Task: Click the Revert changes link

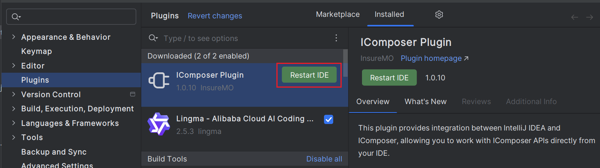Action: click(x=215, y=16)
